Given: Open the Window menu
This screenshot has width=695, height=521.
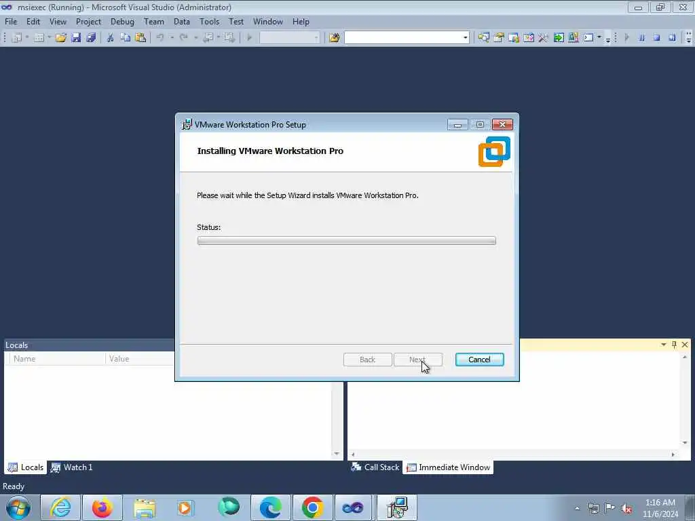Looking at the screenshot, I should [267, 22].
